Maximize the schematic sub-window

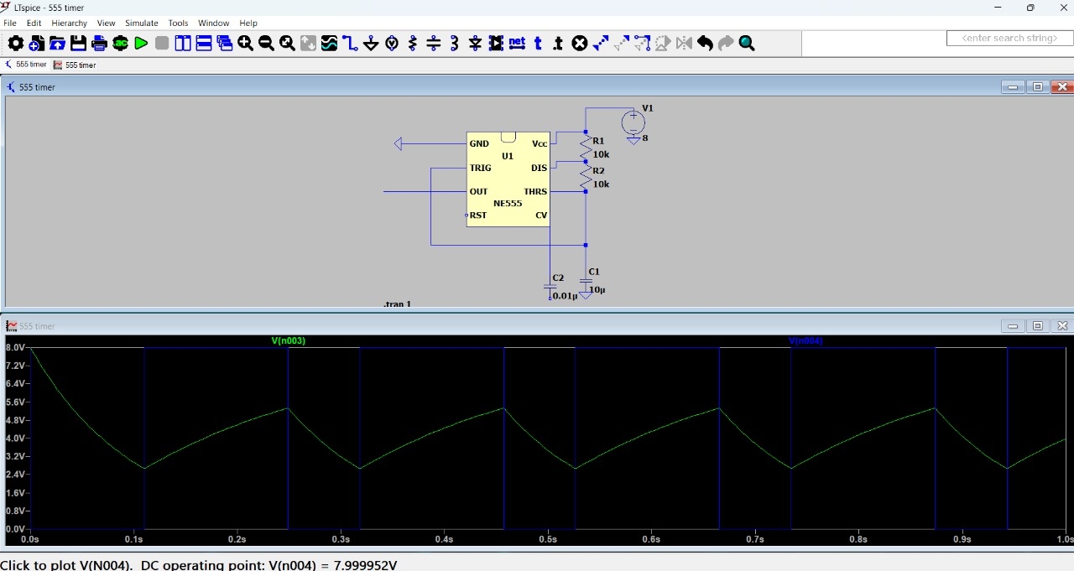1038,87
